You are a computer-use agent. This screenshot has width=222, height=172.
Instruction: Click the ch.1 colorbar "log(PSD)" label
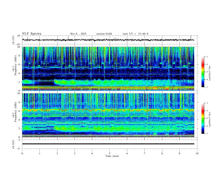click(x=210, y=73)
